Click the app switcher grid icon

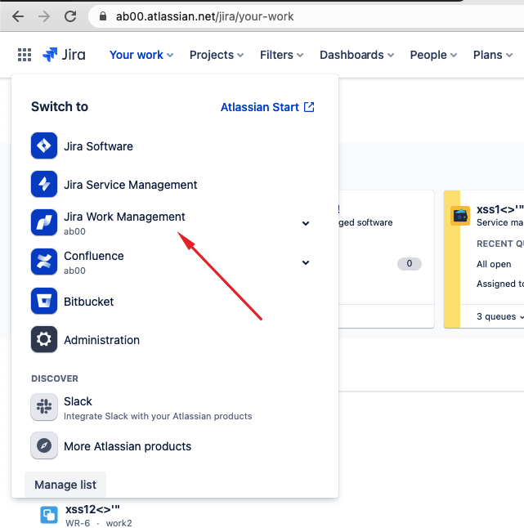pos(25,55)
